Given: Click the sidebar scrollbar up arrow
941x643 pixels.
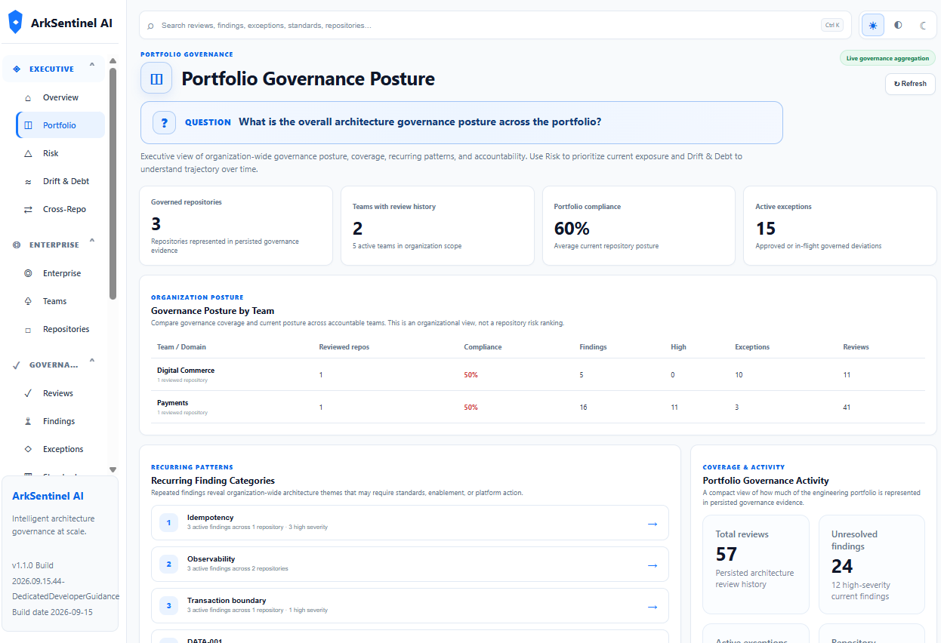Looking at the screenshot, I should click(x=113, y=61).
